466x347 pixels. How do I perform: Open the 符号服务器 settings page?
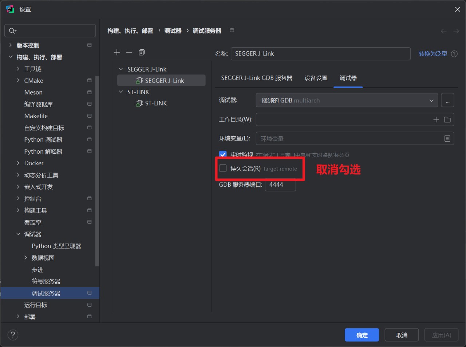point(46,281)
